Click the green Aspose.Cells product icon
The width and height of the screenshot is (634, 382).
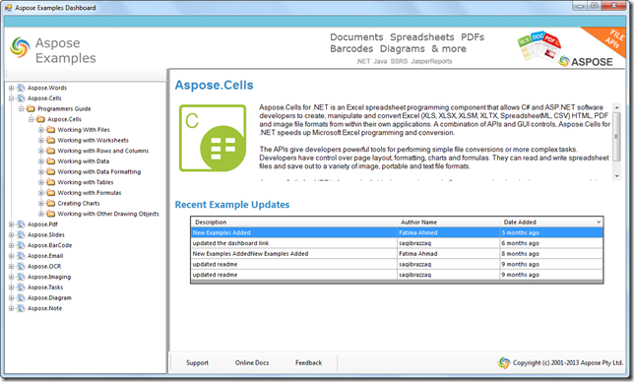click(213, 138)
